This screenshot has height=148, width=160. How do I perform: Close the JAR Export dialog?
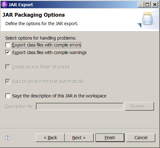pyautogui.click(x=155, y=5)
